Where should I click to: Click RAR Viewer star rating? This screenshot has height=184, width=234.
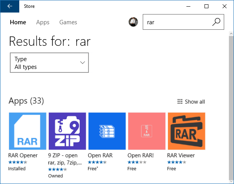point(177,162)
